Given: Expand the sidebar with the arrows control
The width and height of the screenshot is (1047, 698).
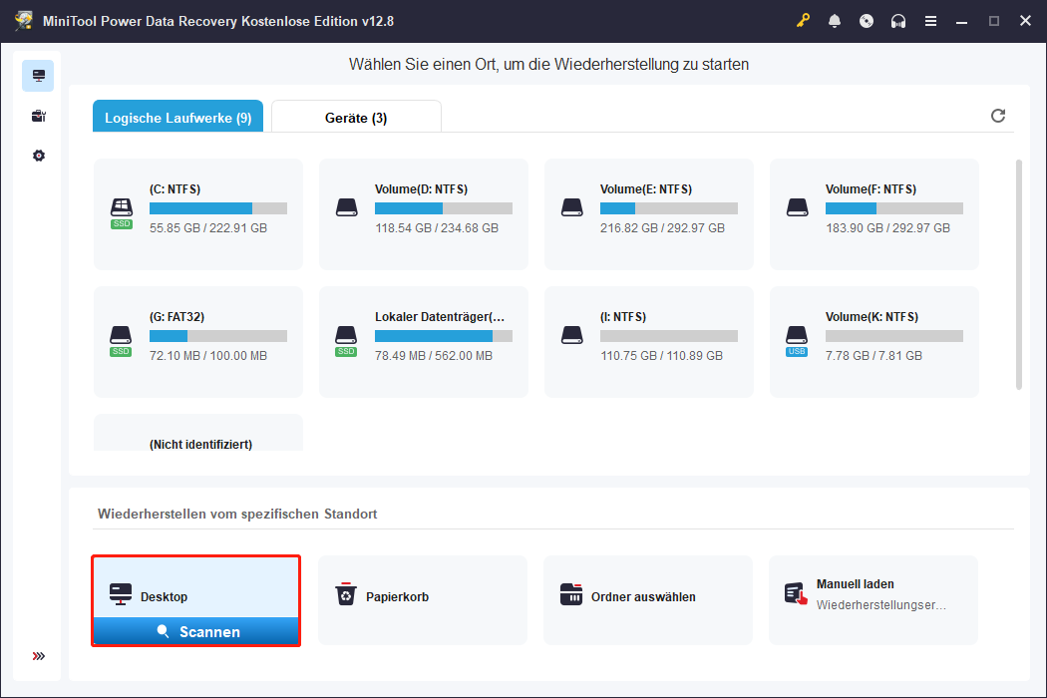Looking at the screenshot, I should (x=38, y=656).
